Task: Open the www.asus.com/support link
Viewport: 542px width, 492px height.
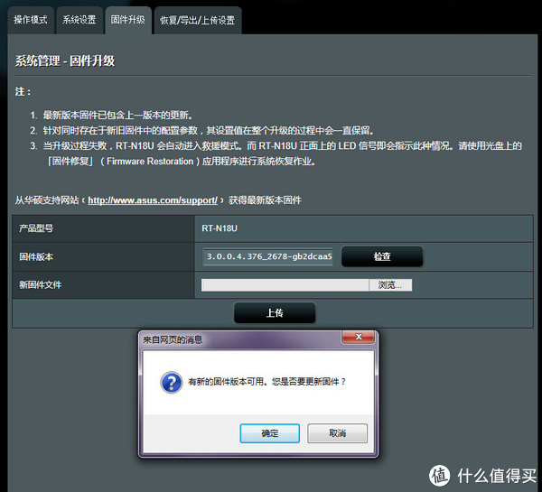Action: [x=152, y=200]
